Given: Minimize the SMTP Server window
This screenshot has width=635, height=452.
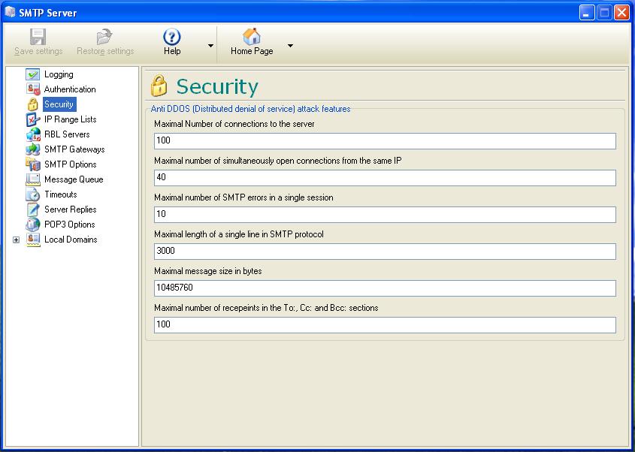Looking at the screenshot, I should pos(586,13).
